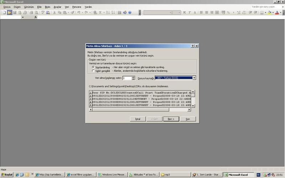
Task: Click the Fill Color paint bucket swatch
Action: click(x=269, y=12)
